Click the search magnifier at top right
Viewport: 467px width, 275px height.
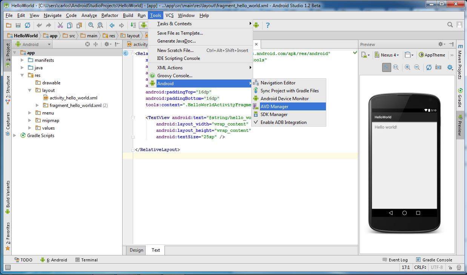450,25
